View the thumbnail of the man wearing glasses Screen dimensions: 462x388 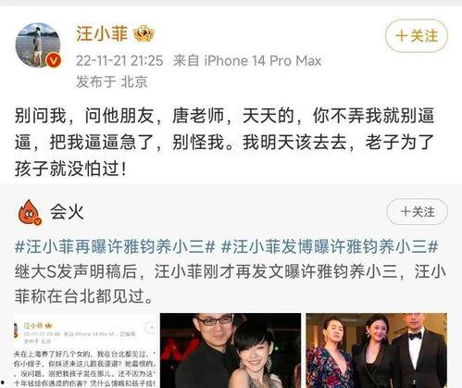(x=231, y=351)
